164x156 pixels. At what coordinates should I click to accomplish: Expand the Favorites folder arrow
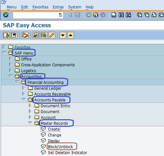(x=4, y=47)
